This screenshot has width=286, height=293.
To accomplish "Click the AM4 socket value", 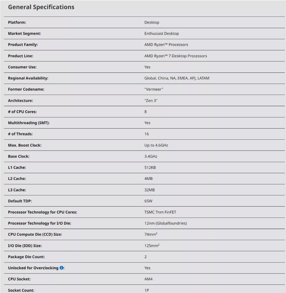I will [x=148, y=279].
